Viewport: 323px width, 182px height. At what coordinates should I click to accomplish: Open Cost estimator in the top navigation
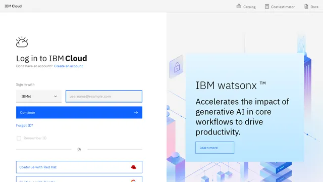coord(280,7)
